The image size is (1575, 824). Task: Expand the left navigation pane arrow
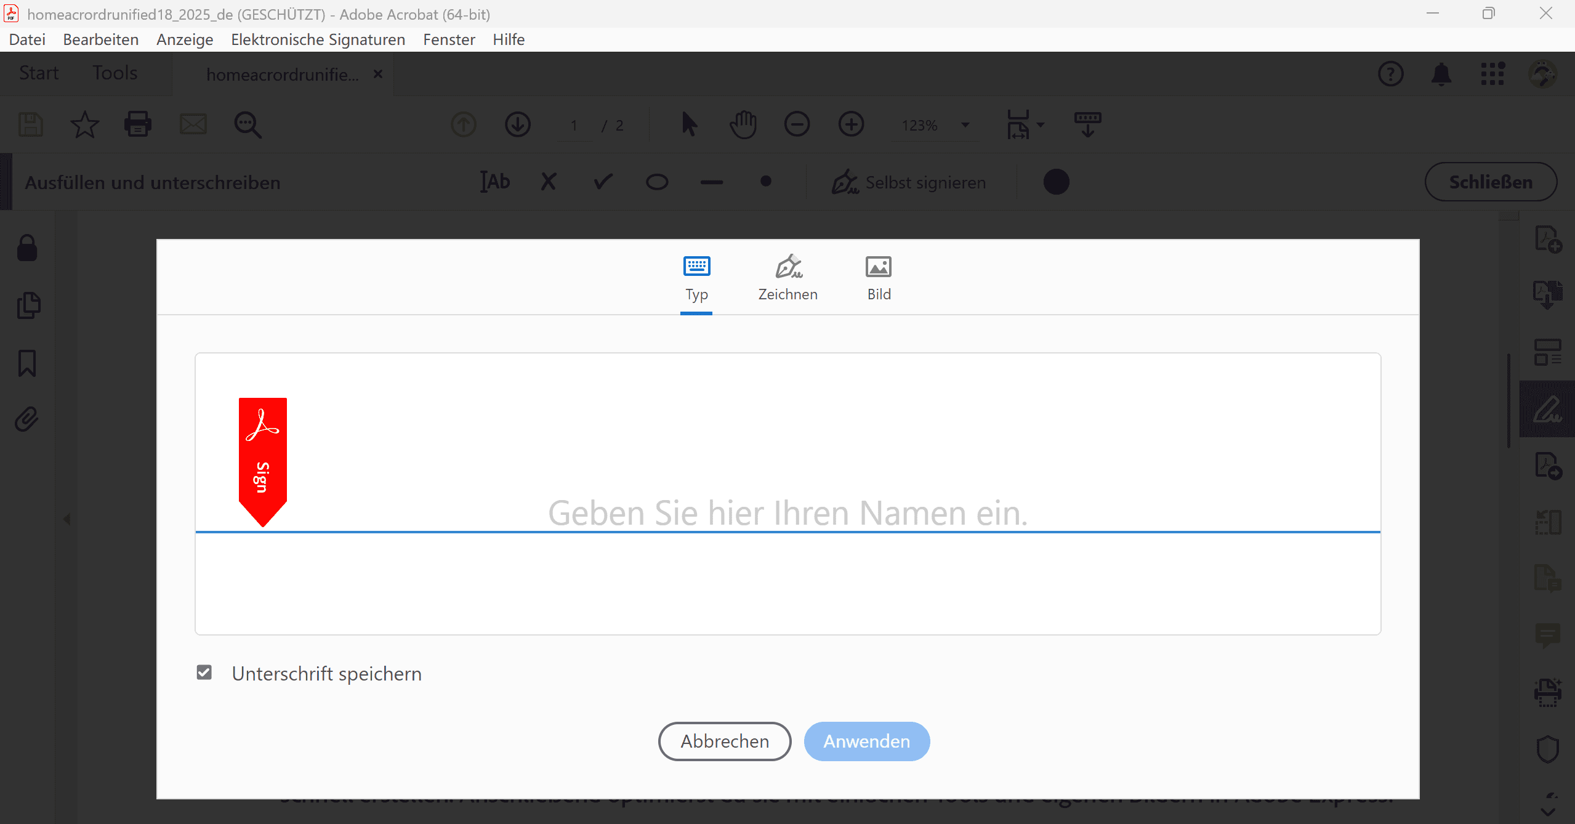[x=66, y=519]
